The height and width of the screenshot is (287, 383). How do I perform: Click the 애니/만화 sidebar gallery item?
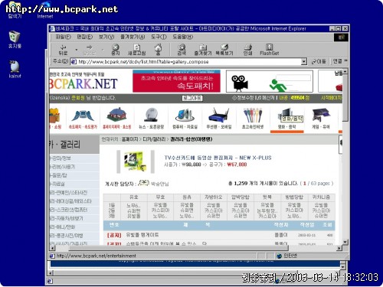[62, 227]
